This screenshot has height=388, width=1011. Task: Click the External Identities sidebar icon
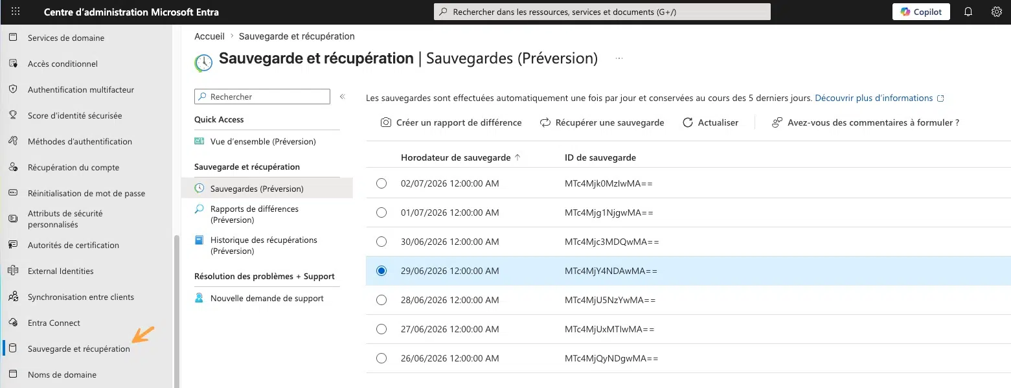[x=13, y=271]
